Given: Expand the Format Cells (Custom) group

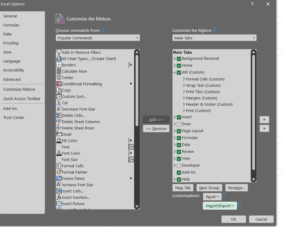Looking at the screenshot, I should 184,79.
